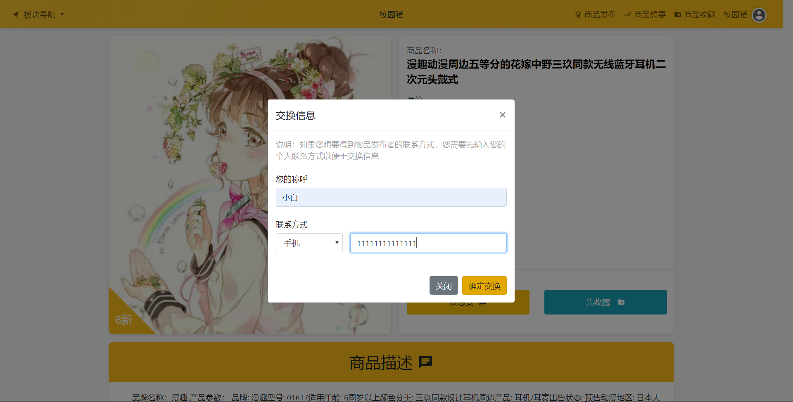Confirm with the 确定交换 button
The width and height of the screenshot is (793, 402).
(x=484, y=286)
